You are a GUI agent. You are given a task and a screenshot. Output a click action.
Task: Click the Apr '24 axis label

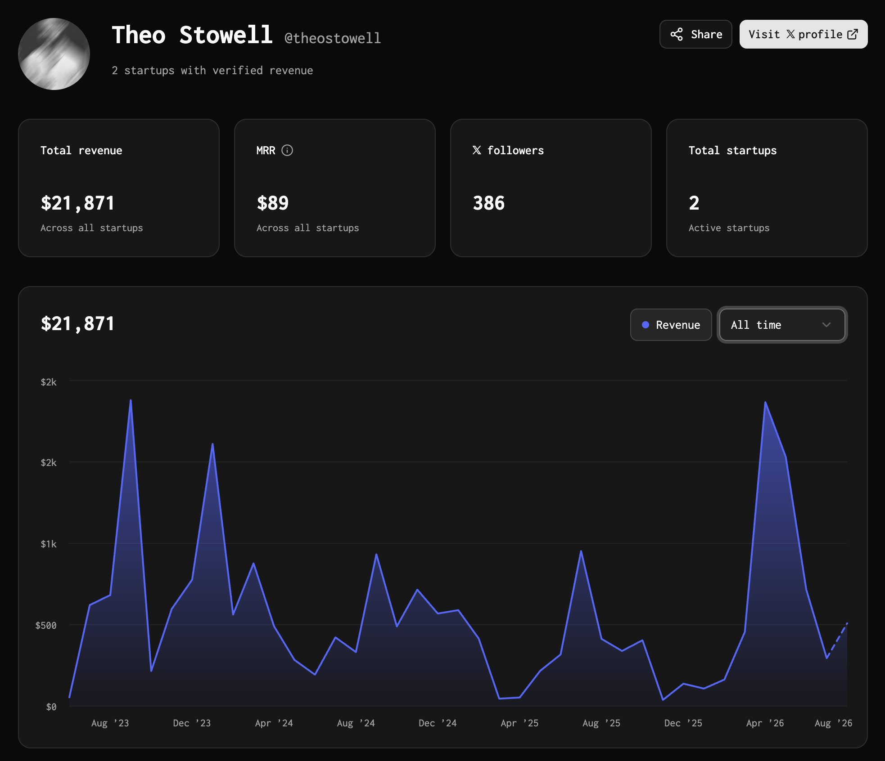(274, 723)
